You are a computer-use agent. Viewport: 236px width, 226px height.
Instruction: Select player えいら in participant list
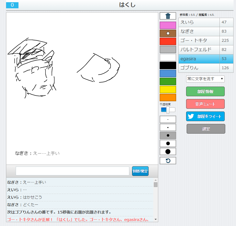(x=199, y=22)
